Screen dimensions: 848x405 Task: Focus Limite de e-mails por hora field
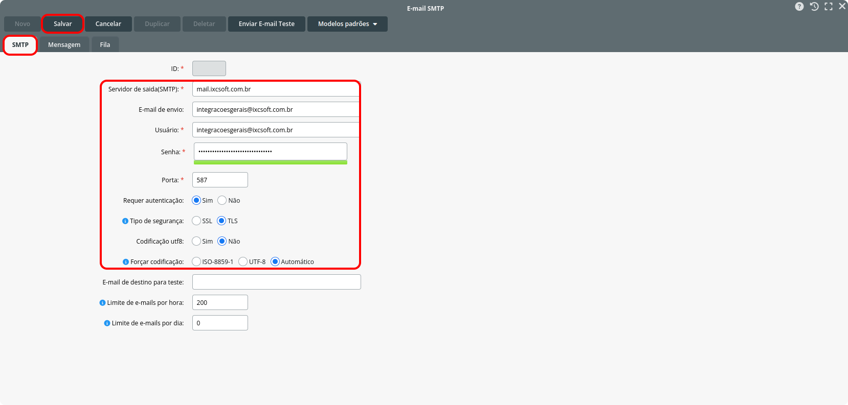[x=220, y=302]
